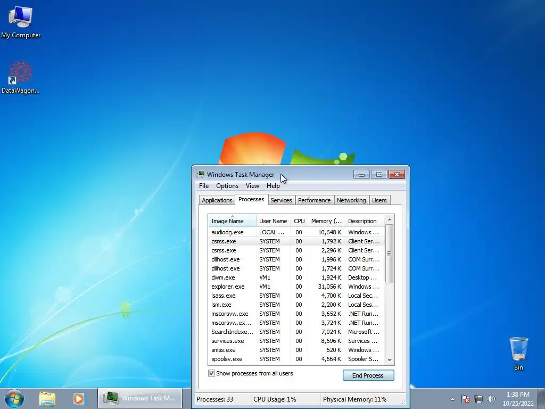
Task: Open the Action Center flag icon
Action: point(466,399)
